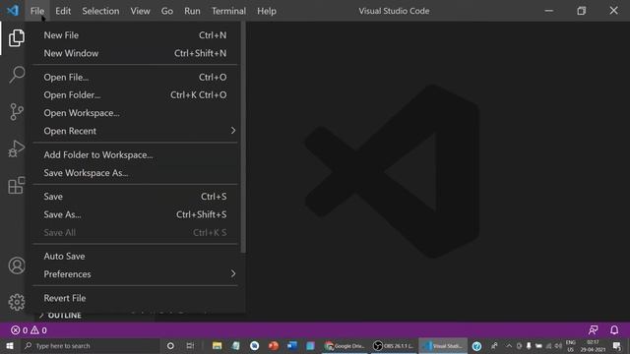Image resolution: width=630 pixels, height=354 pixels.
Task: Show hidden system tray icons
Action: click(509, 346)
